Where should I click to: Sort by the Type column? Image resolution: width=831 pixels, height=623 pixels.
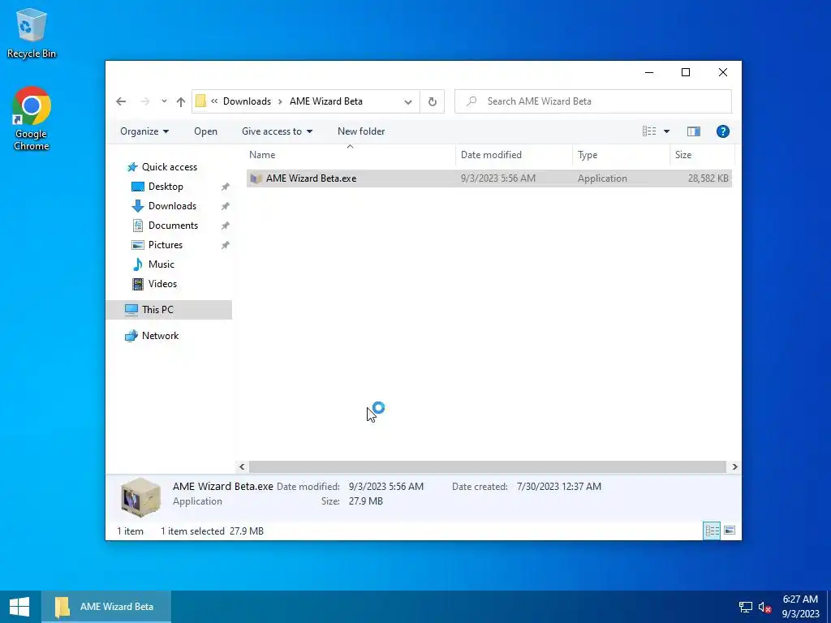[x=621, y=155]
